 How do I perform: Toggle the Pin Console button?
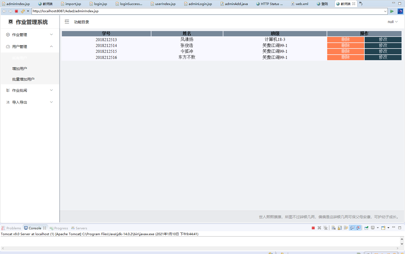pyautogui.click(x=366, y=228)
